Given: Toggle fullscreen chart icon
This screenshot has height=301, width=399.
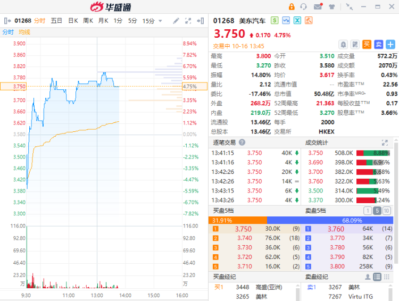Looking at the screenshot, I should (188, 21).
